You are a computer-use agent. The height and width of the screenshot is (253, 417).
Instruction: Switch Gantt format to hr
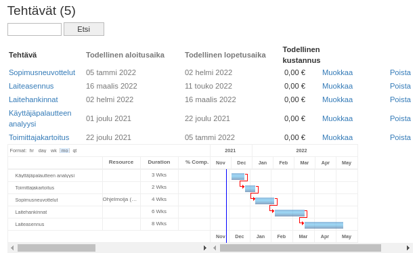click(32, 150)
